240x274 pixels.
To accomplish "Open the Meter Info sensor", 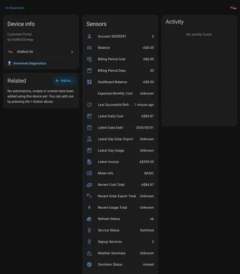I will click(x=120, y=173).
